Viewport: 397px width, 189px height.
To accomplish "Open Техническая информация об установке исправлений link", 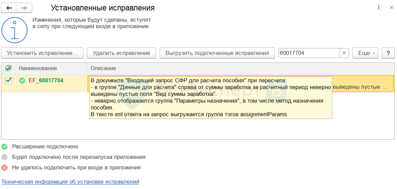I will coord(70,182).
